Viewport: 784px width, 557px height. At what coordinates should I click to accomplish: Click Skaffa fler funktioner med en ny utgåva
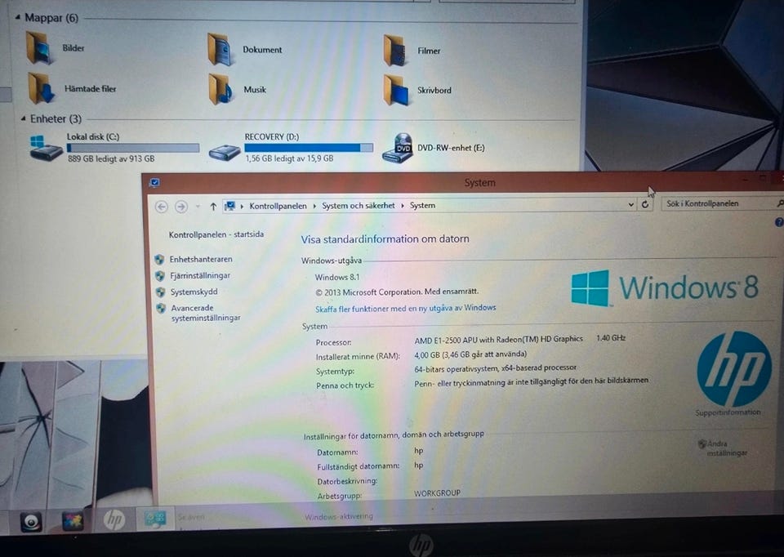406,309
